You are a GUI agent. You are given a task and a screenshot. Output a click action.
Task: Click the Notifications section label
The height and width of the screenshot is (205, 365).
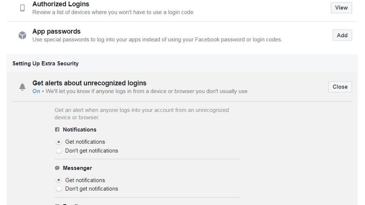point(79,130)
